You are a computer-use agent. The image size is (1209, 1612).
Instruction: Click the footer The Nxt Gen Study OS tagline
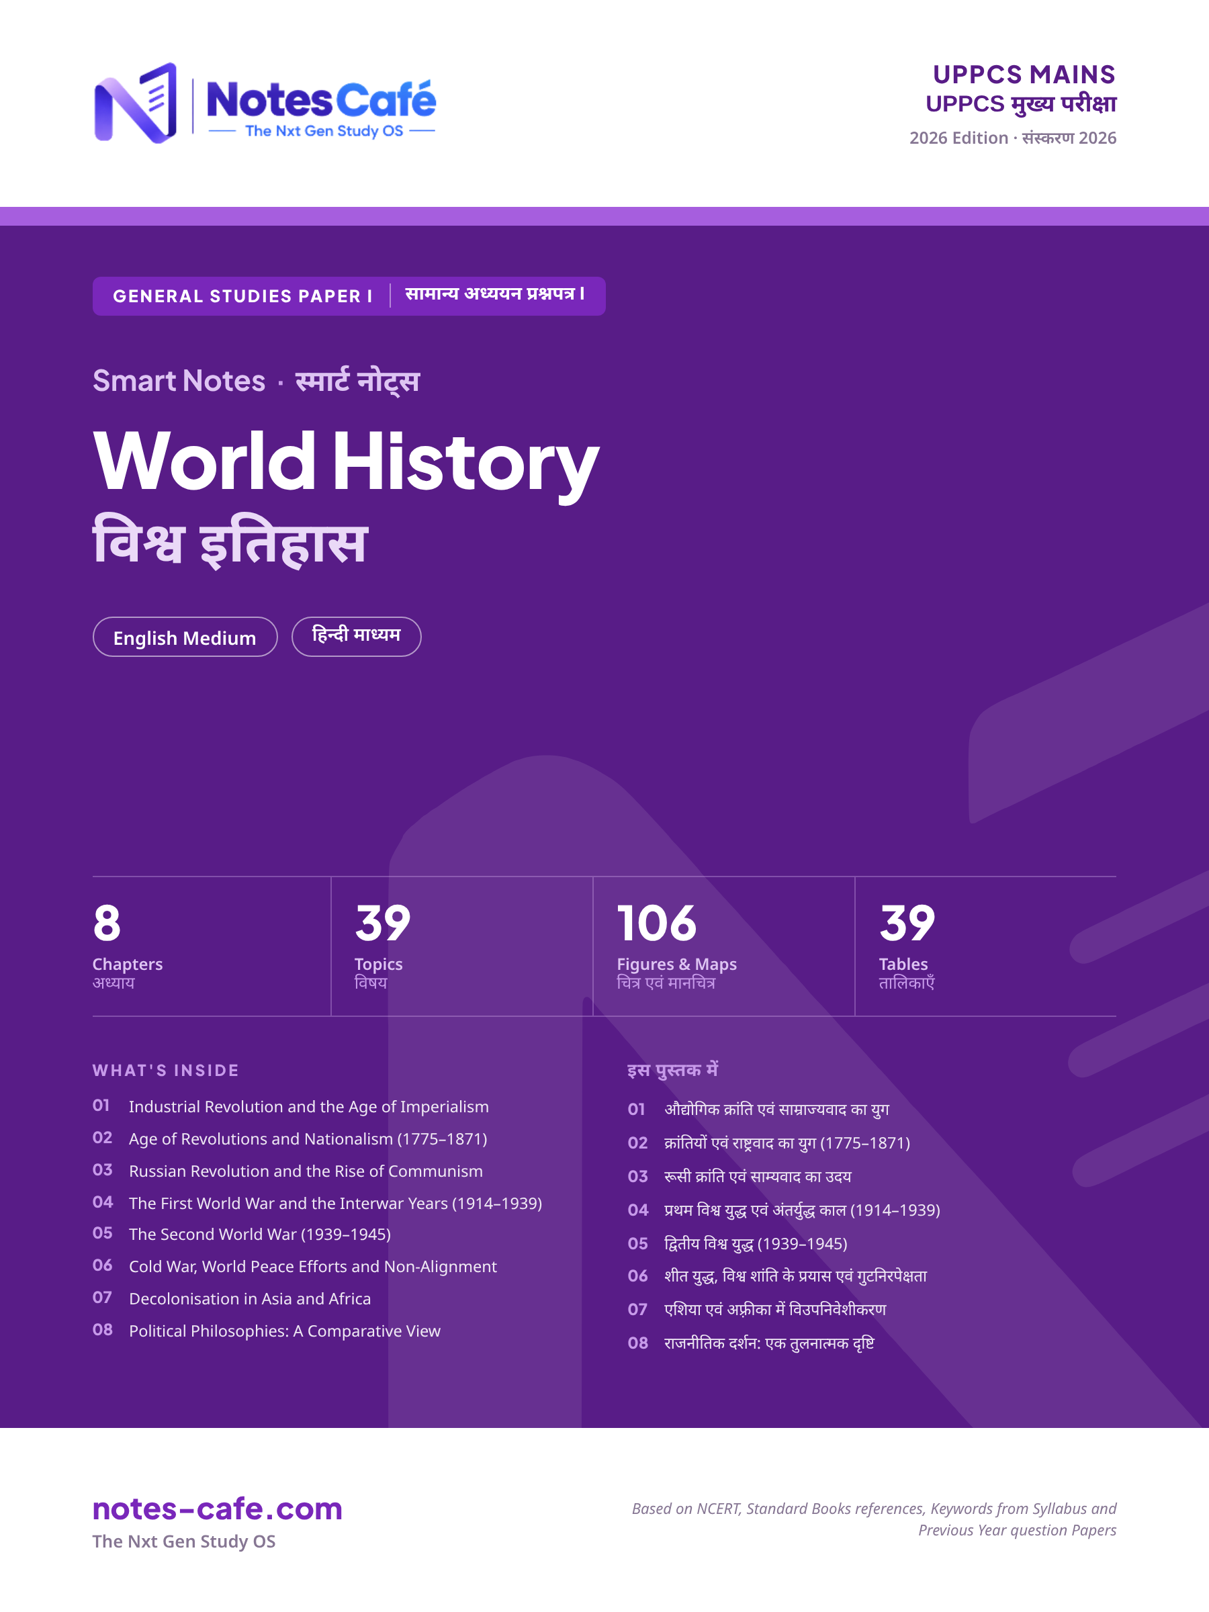coord(185,1541)
